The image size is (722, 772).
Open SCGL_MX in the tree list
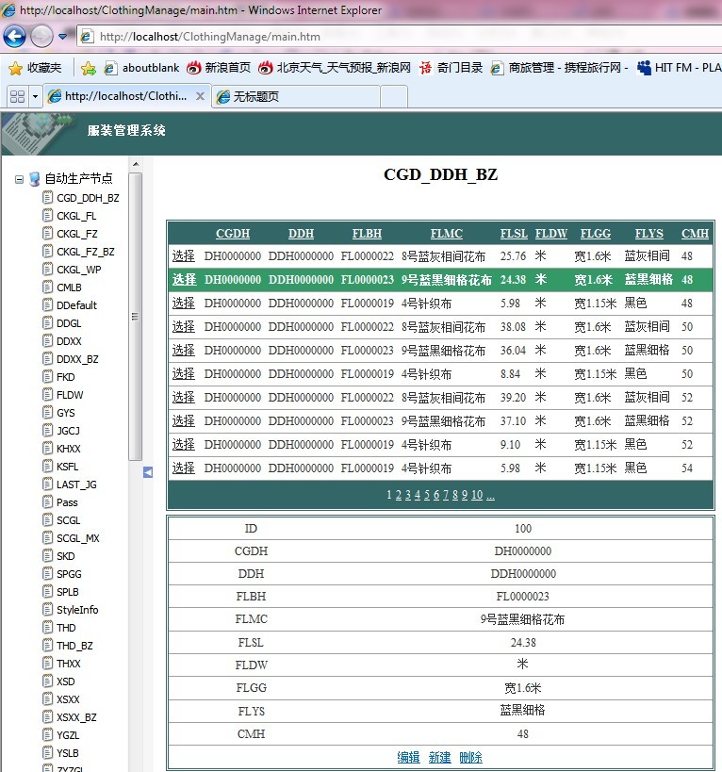click(x=77, y=538)
